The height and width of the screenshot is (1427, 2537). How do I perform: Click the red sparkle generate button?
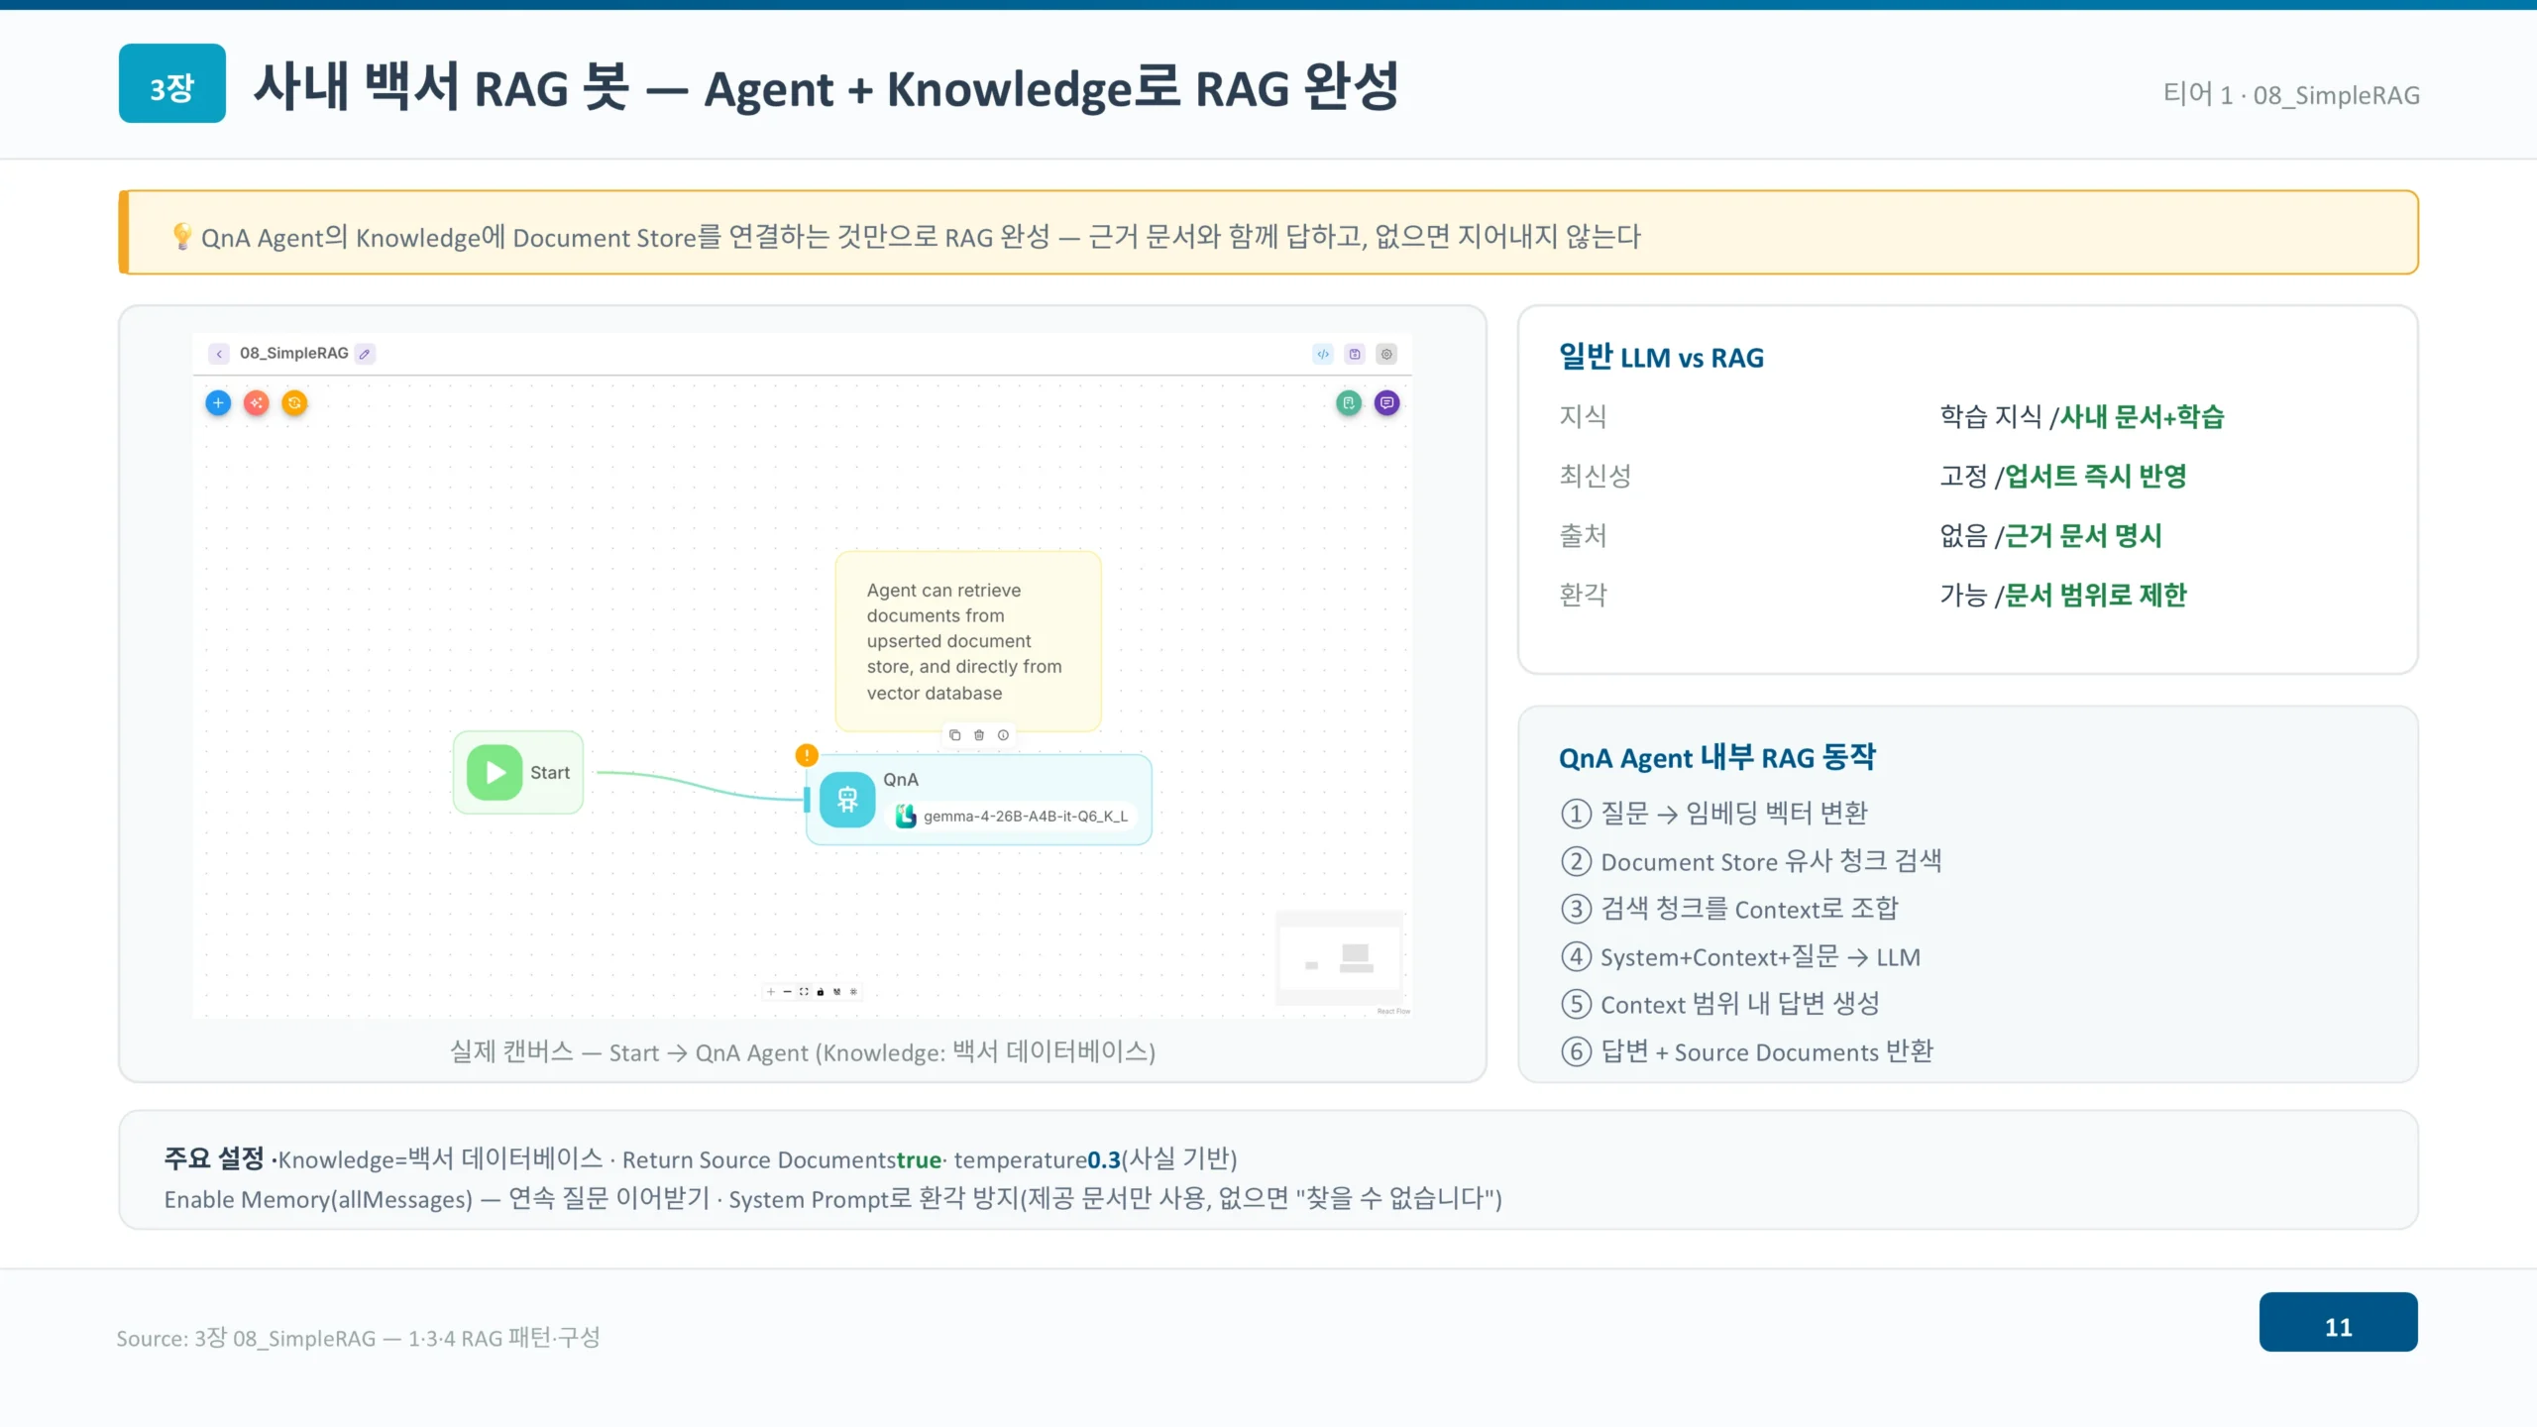pyautogui.click(x=257, y=403)
